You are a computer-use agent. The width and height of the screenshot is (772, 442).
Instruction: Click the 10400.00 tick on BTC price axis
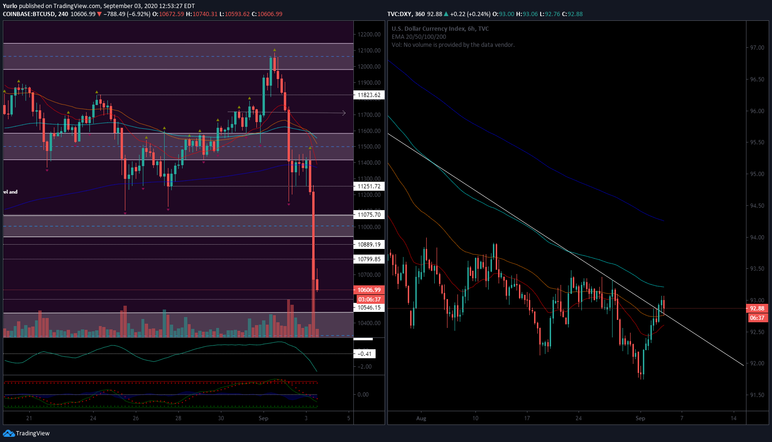pos(369,323)
